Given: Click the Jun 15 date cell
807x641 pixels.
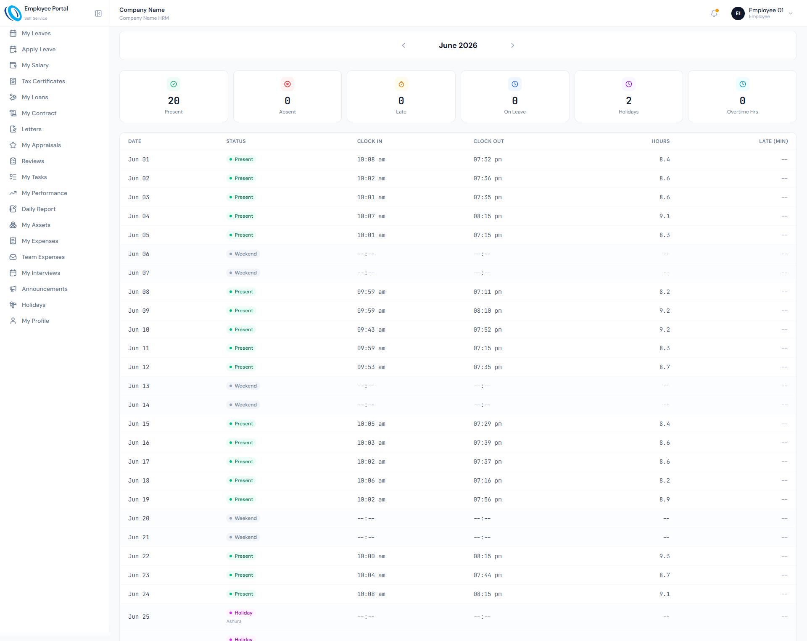Looking at the screenshot, I should click(139, 424).
